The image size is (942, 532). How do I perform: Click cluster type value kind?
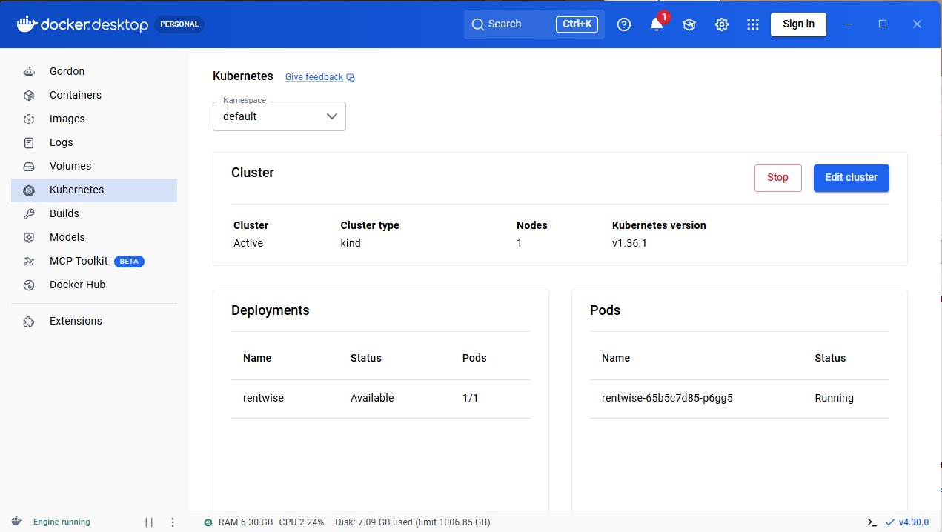pos(351,243)
